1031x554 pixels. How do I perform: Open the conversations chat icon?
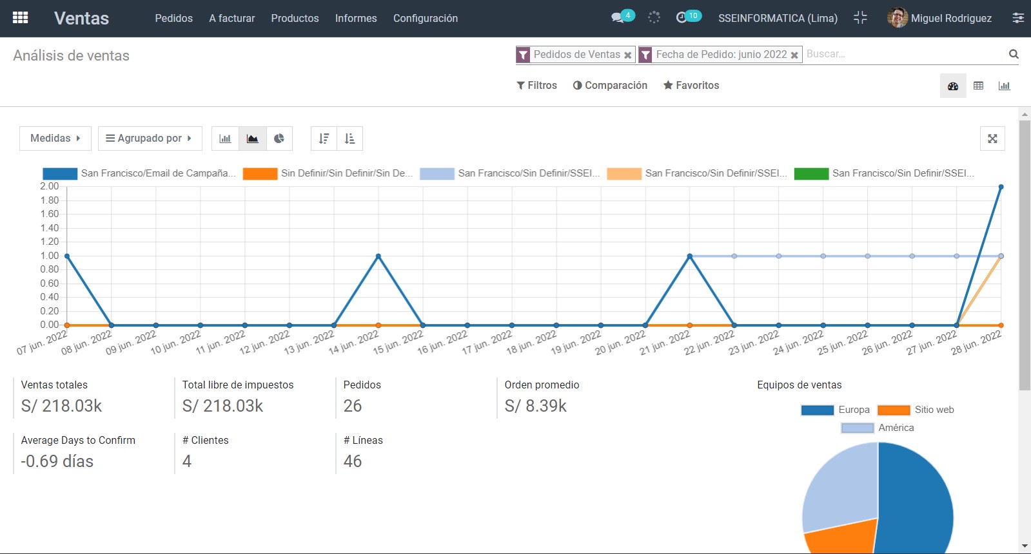tap(618, 18)
